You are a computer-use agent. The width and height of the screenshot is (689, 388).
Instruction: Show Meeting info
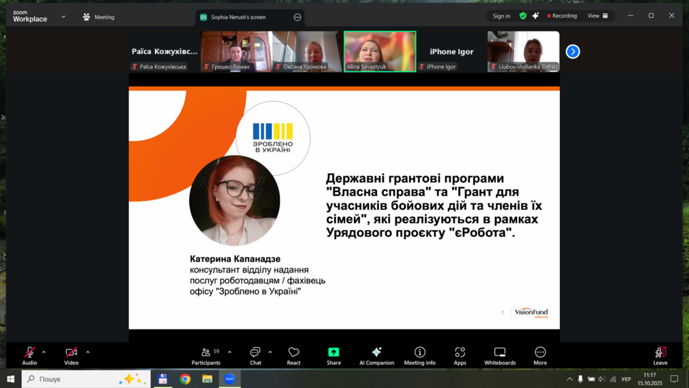[420, 356]
